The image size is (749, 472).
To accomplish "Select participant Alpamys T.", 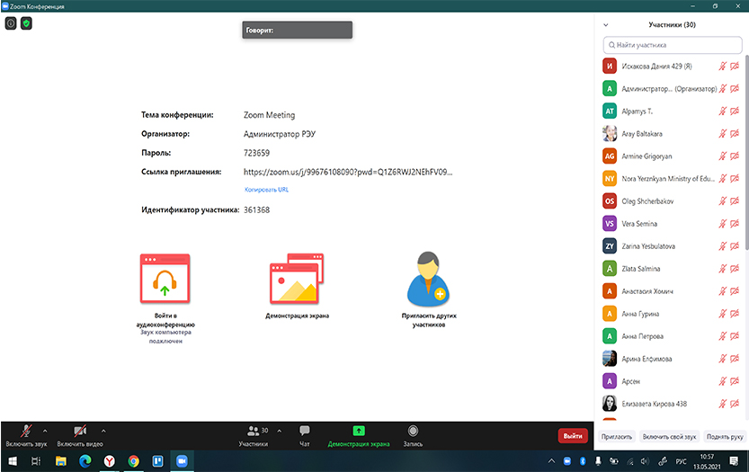I will 673,111.
